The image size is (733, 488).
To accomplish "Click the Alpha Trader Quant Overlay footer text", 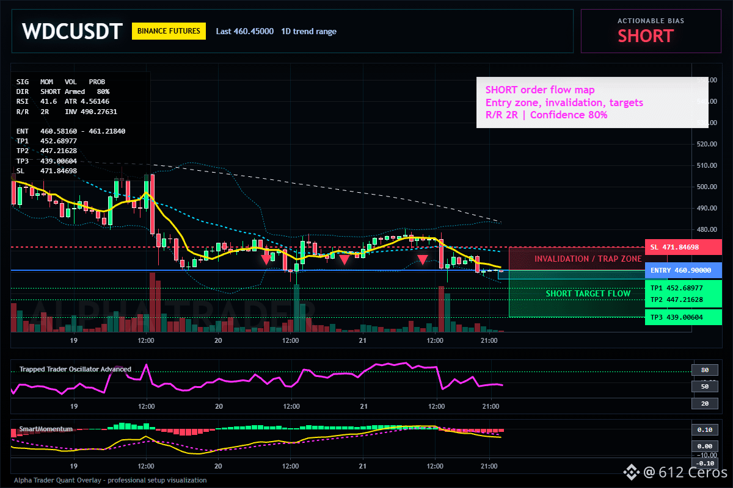I will [111, 480].
